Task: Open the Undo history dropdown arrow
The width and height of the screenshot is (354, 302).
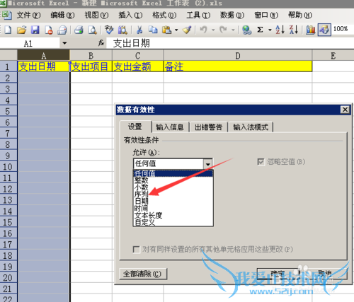Action: coord(213,30)
